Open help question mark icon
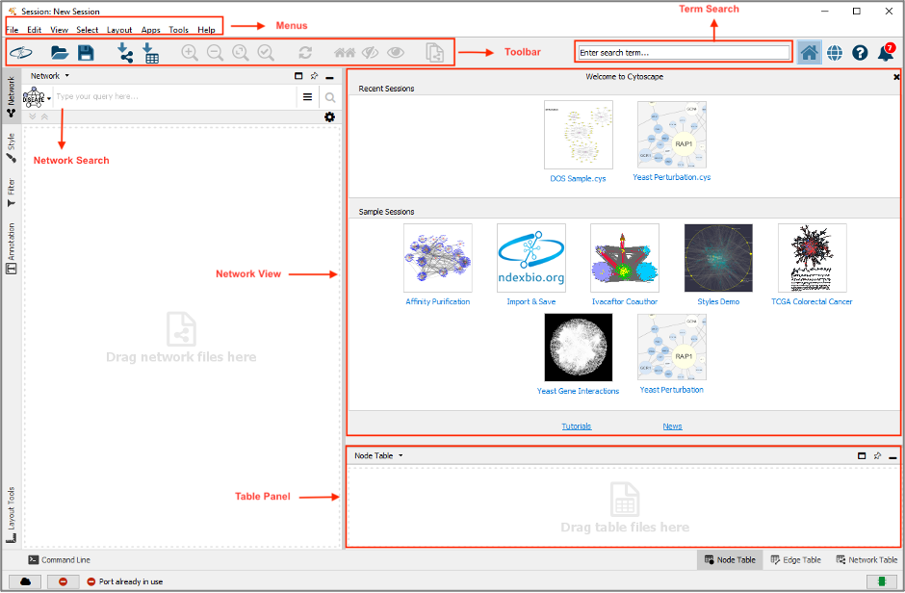The image size is (905, 593). coord(860,53)
